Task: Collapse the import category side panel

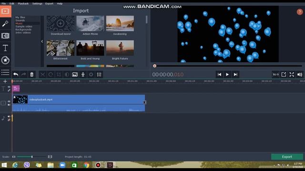Action: pos(42,41)
